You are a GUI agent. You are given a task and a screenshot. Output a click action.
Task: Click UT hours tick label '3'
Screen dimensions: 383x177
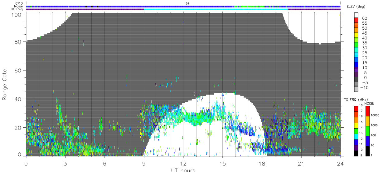pos(65,164)
